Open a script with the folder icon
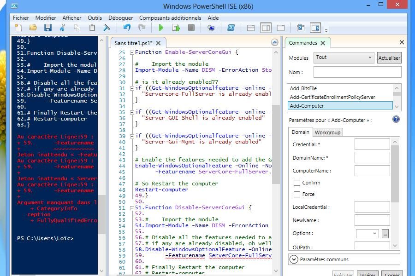 [33, 28]
